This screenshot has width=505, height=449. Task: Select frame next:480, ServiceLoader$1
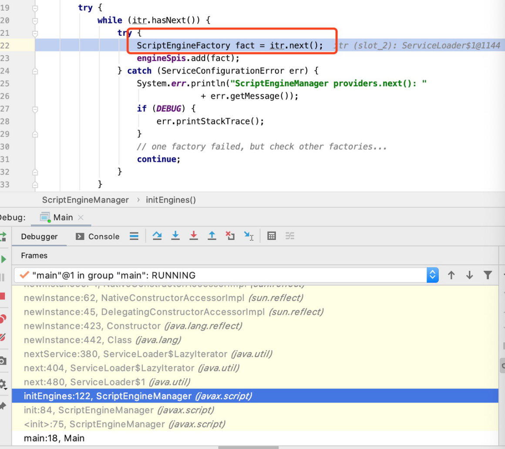255,382
